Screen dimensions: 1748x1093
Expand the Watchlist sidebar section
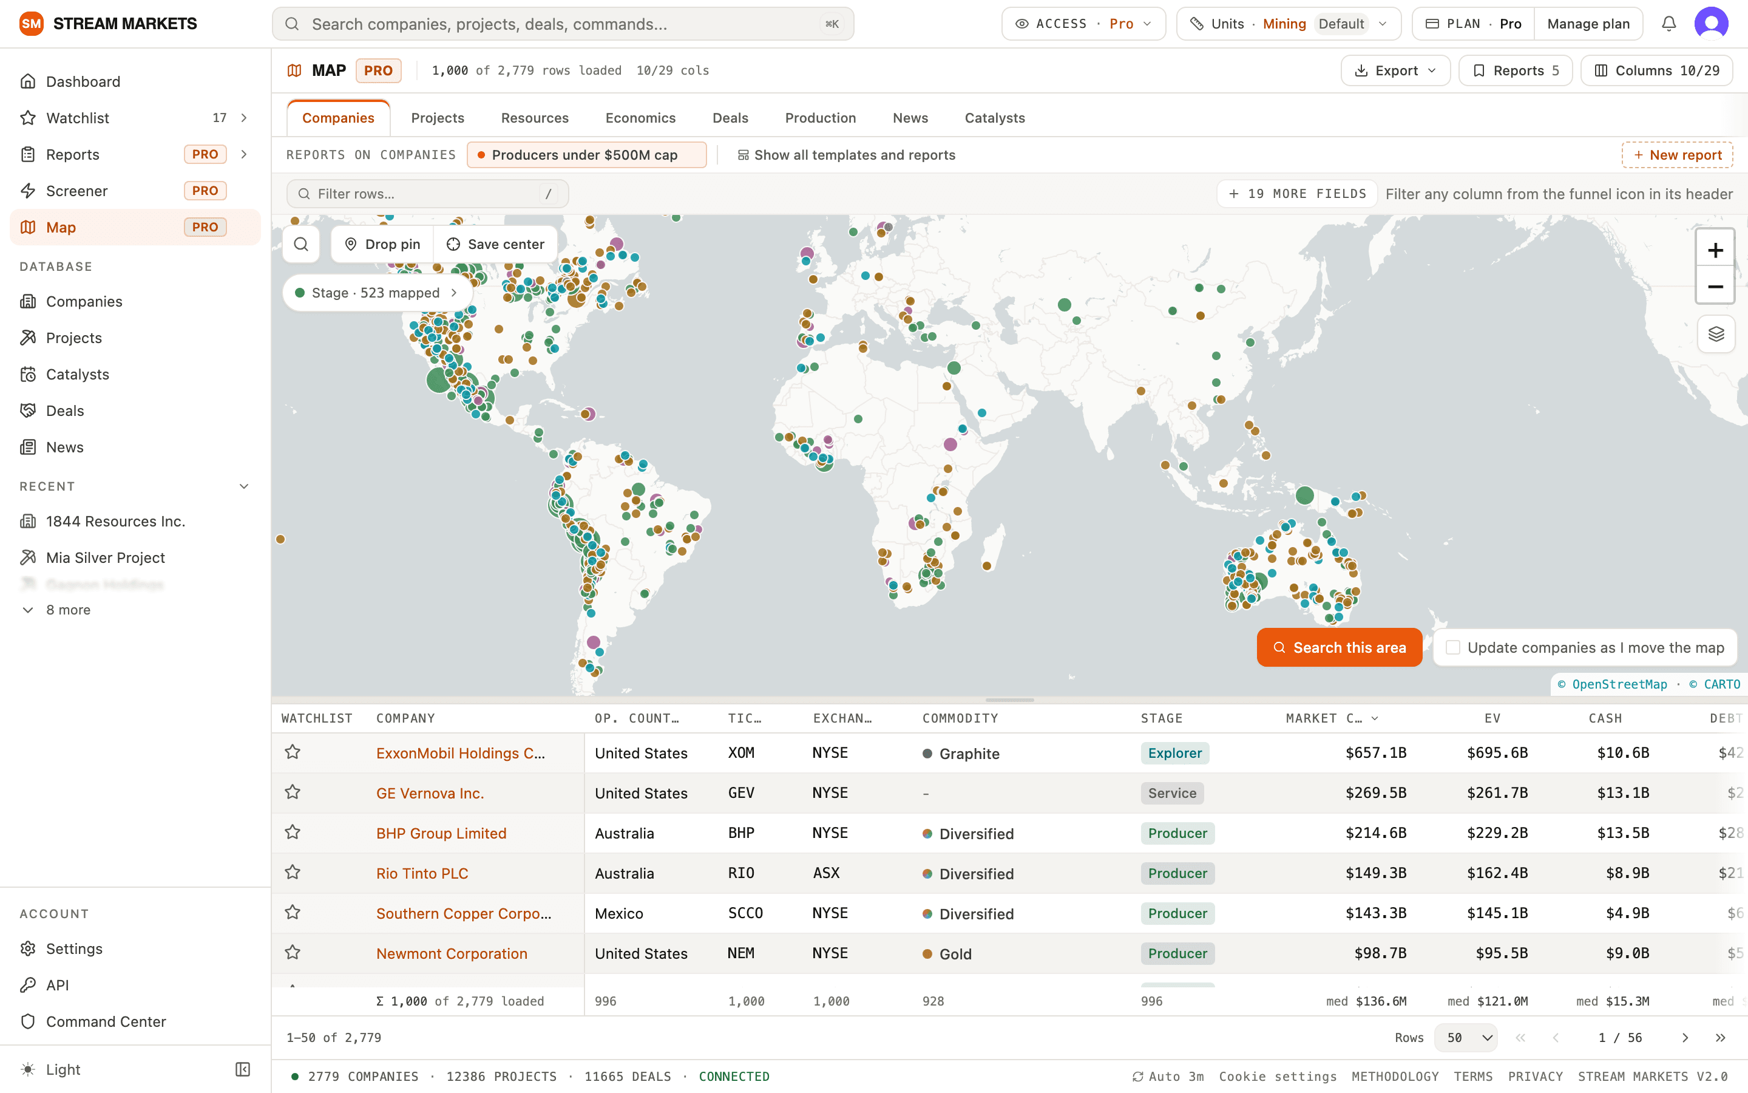[x=244, y=118]
